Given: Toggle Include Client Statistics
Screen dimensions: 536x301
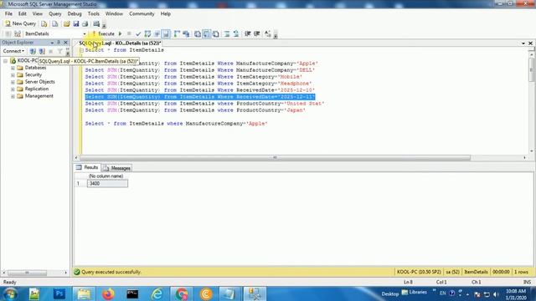Looking at the screenshot, I should click(x=186, y=33).
